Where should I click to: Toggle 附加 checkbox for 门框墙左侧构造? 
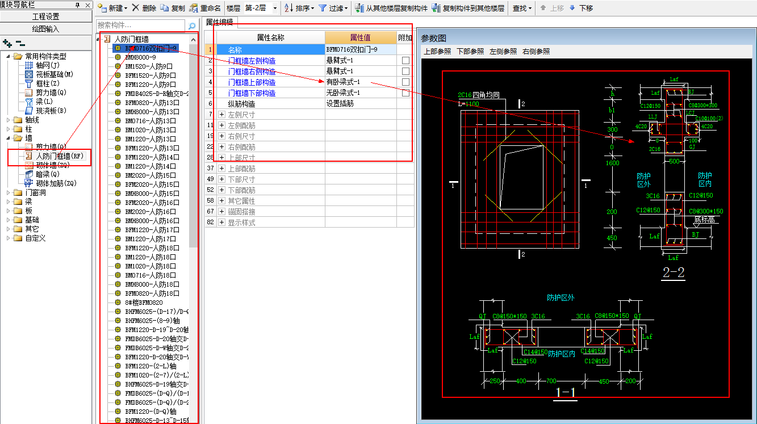point(405,61)
